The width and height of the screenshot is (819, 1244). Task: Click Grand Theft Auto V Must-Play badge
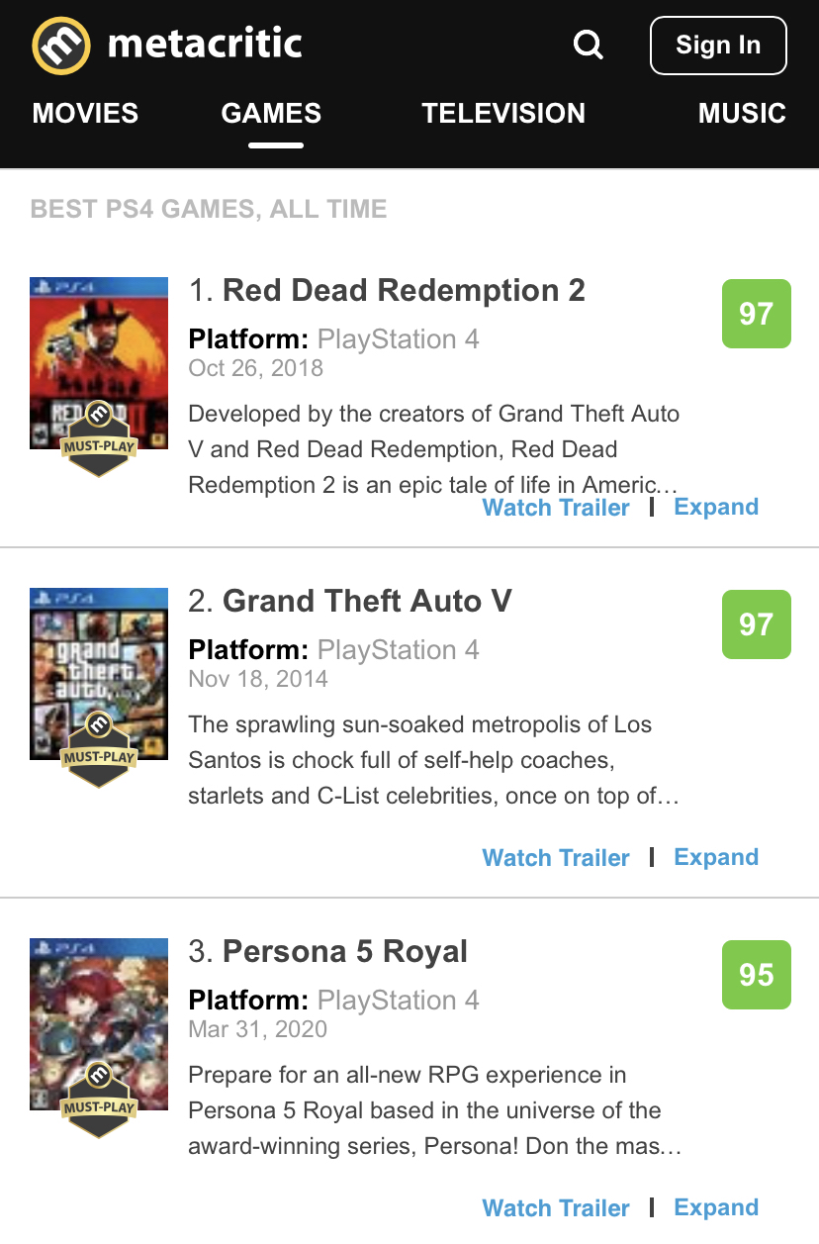[x=98, y=749]
